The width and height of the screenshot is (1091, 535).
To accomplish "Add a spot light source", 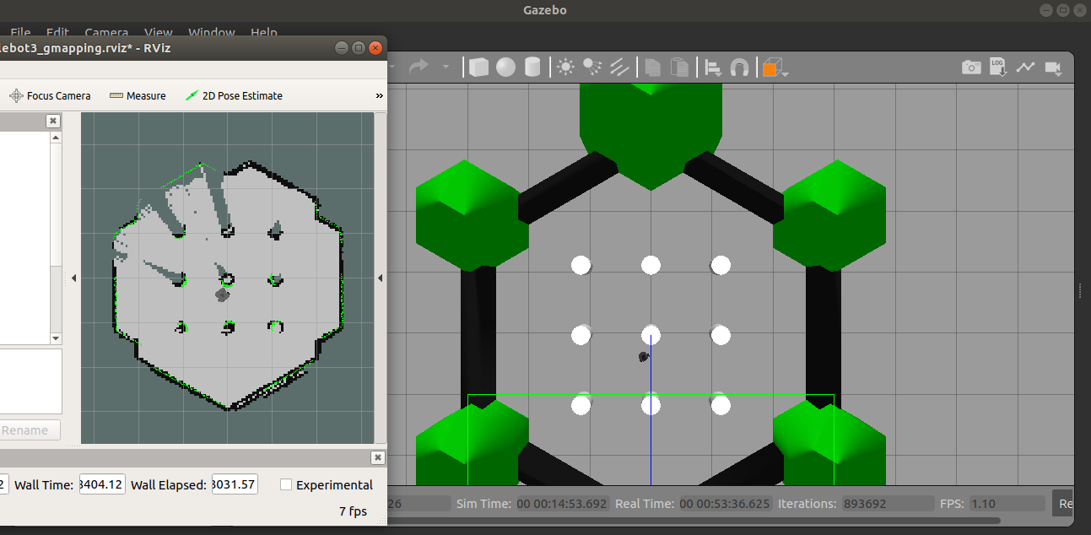I will pyautogui.click(x=591, y=67).
